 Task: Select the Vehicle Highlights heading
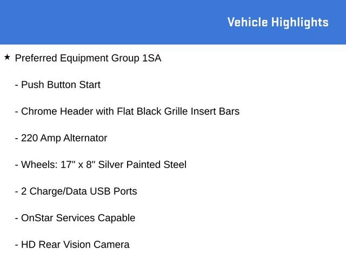[278, 23]
